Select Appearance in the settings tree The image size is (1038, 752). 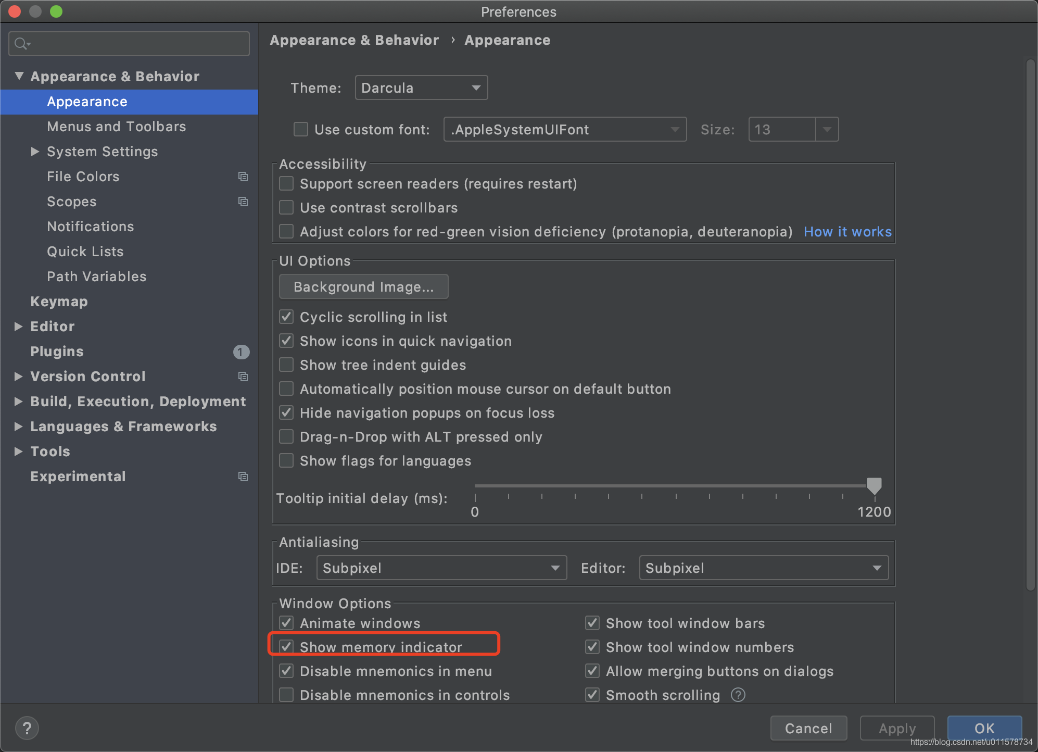click(x=129, y=102)
